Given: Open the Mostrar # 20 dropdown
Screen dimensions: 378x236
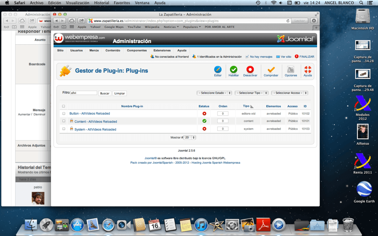Looking at the screenshot, I should point(189,138).
